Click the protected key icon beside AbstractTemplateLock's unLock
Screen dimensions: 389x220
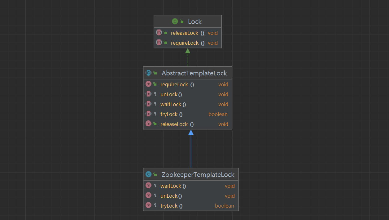(x=155, y=94)
